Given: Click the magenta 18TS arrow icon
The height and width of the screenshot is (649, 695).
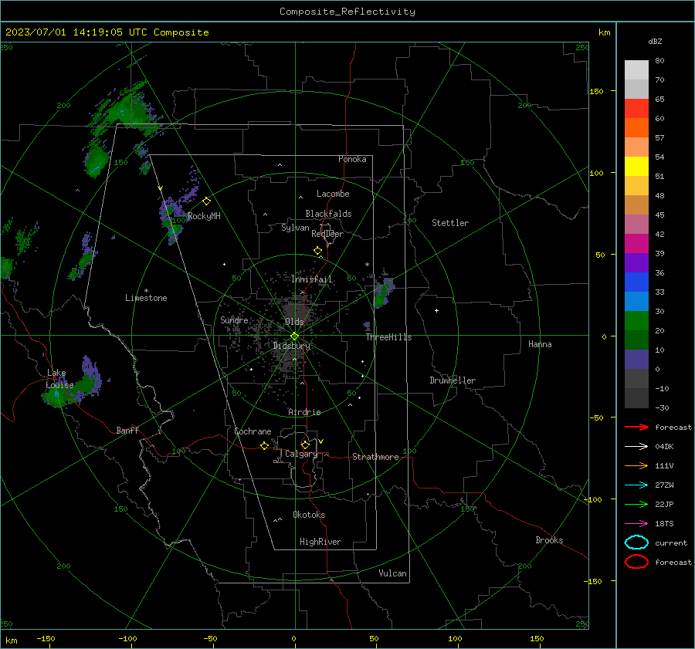Looking at the screenshot, I should [x=636, y=524].
